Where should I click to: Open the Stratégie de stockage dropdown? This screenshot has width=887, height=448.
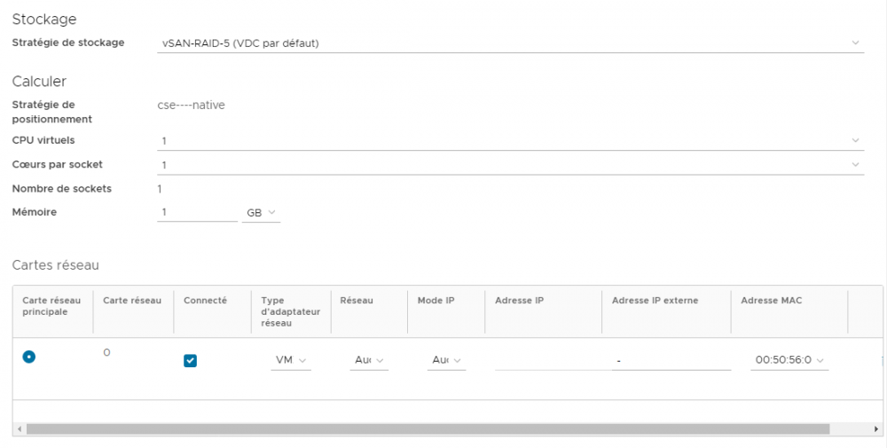[510, 43]
